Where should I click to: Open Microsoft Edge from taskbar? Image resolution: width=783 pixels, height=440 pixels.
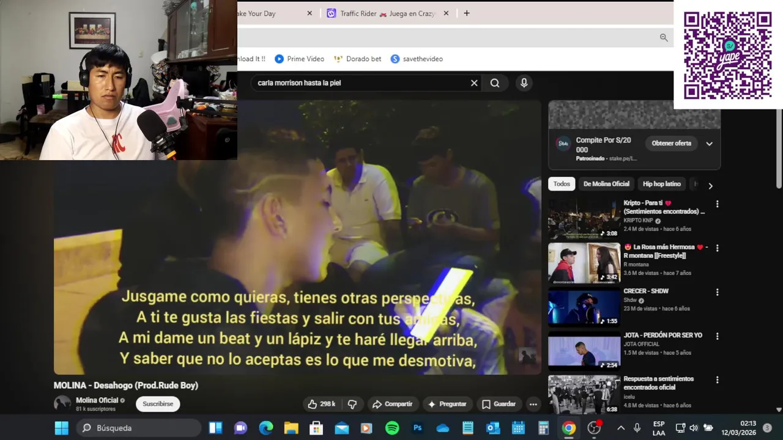point(266,428)
